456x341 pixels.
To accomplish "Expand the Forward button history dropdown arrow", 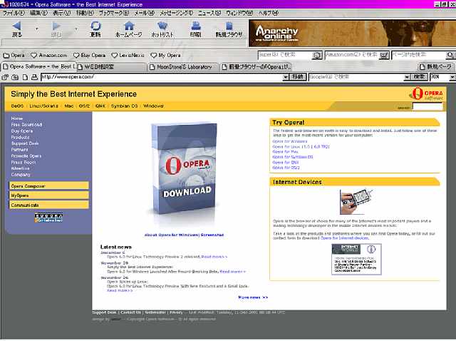I will coord(76,29).
